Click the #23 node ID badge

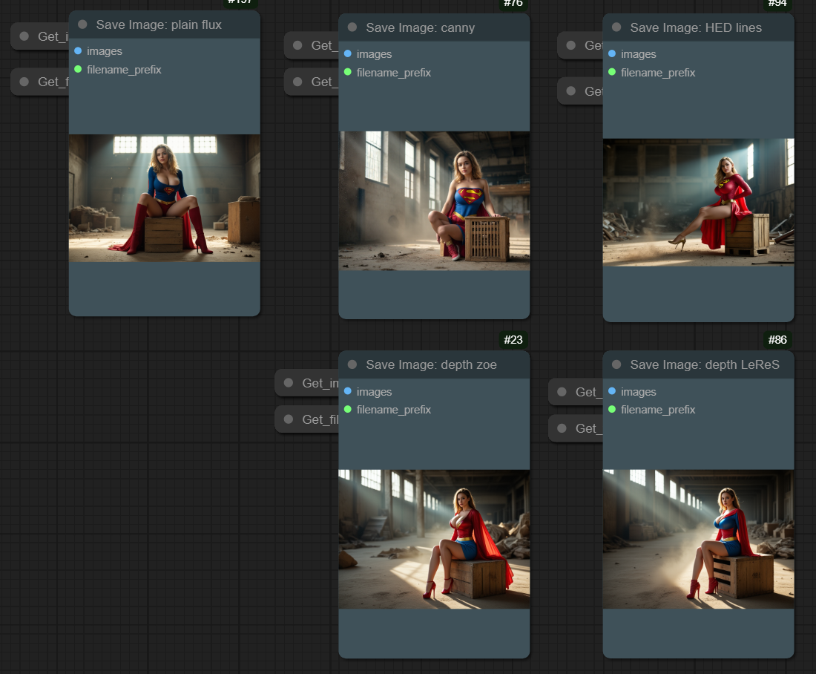click(x=513, y=340)
